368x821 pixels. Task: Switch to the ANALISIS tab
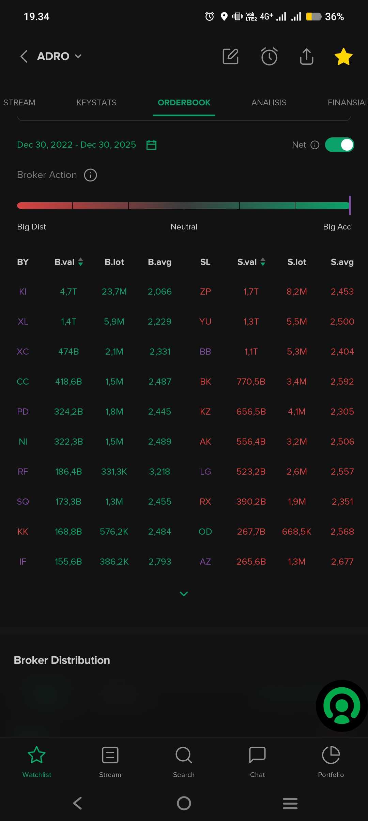(269, 103)
